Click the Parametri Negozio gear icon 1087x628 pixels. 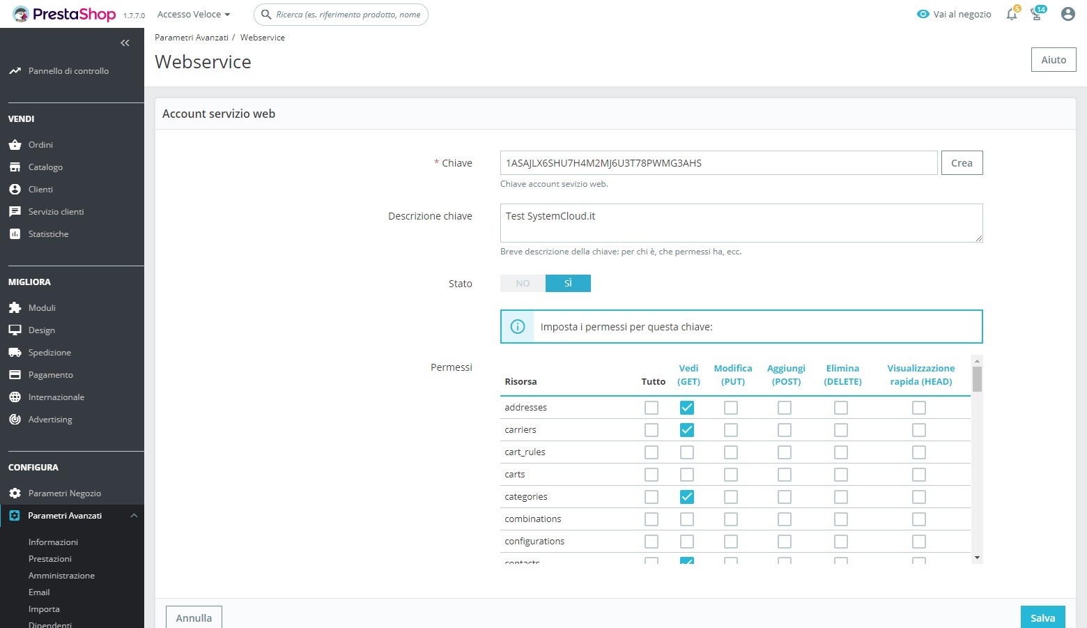[15, 493]
